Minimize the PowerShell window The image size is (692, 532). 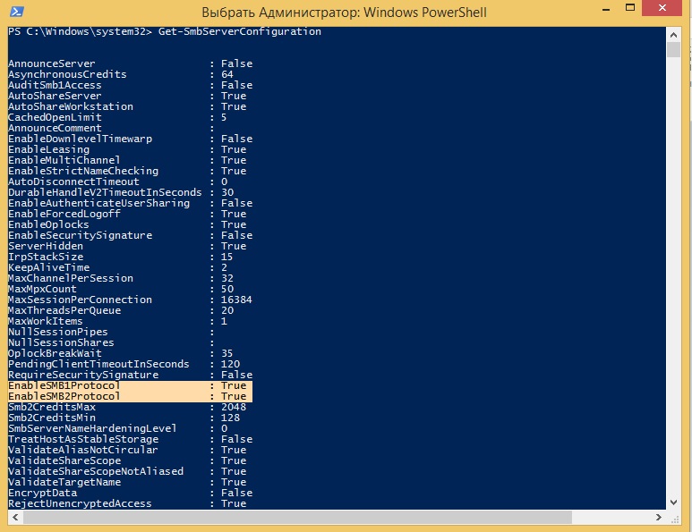tap(606, 9)
